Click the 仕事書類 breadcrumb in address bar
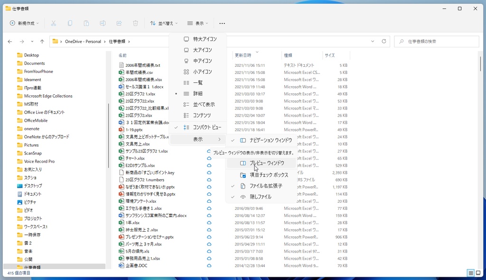 click(117, 42)
